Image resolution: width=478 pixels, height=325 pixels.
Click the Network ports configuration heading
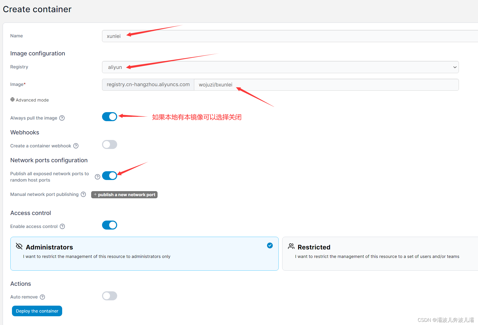(x=49, y=160)
